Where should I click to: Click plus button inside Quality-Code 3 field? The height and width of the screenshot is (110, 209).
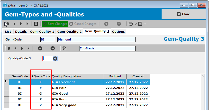pyautogui.click(x=55, y=59)
